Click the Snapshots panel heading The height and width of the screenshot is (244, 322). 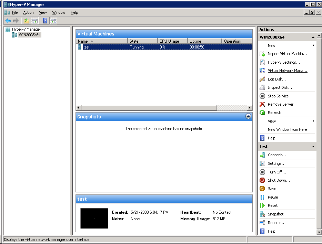89,117
